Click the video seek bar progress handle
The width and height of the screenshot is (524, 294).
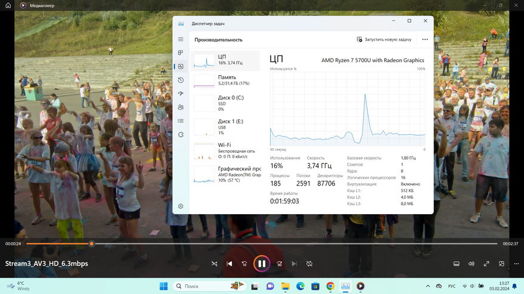point(91,244)
